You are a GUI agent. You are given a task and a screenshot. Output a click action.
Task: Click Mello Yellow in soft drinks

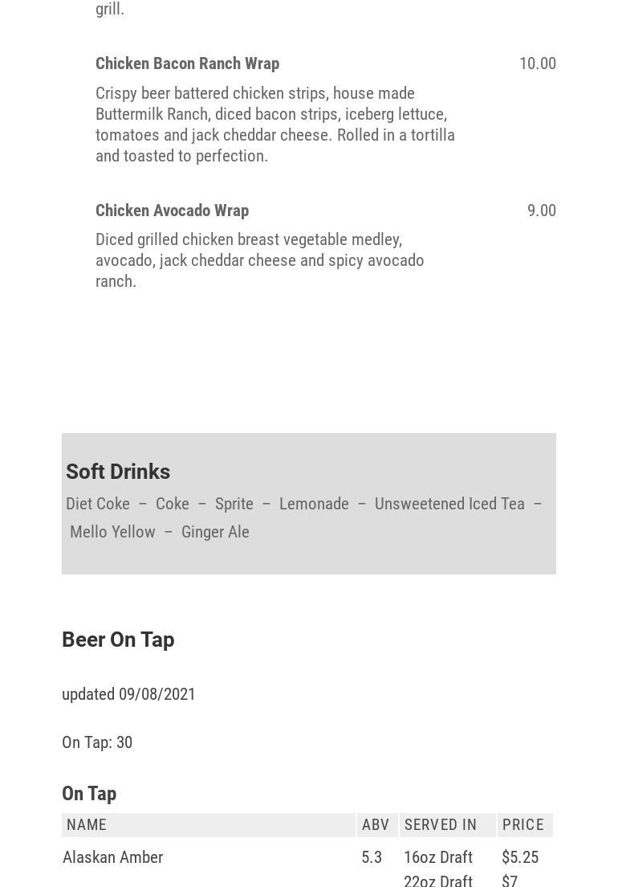(112, 532)
